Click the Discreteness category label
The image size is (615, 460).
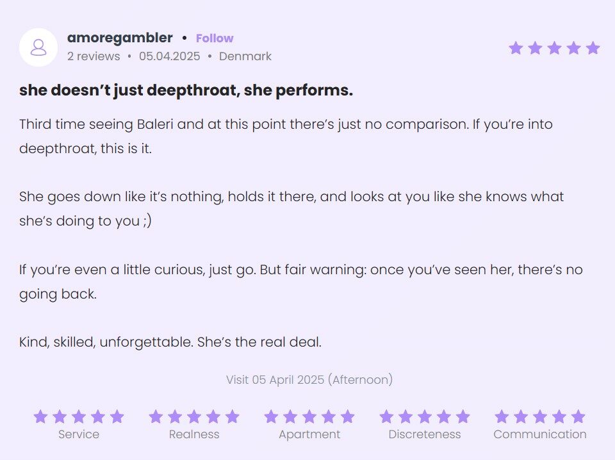point(425,434)
